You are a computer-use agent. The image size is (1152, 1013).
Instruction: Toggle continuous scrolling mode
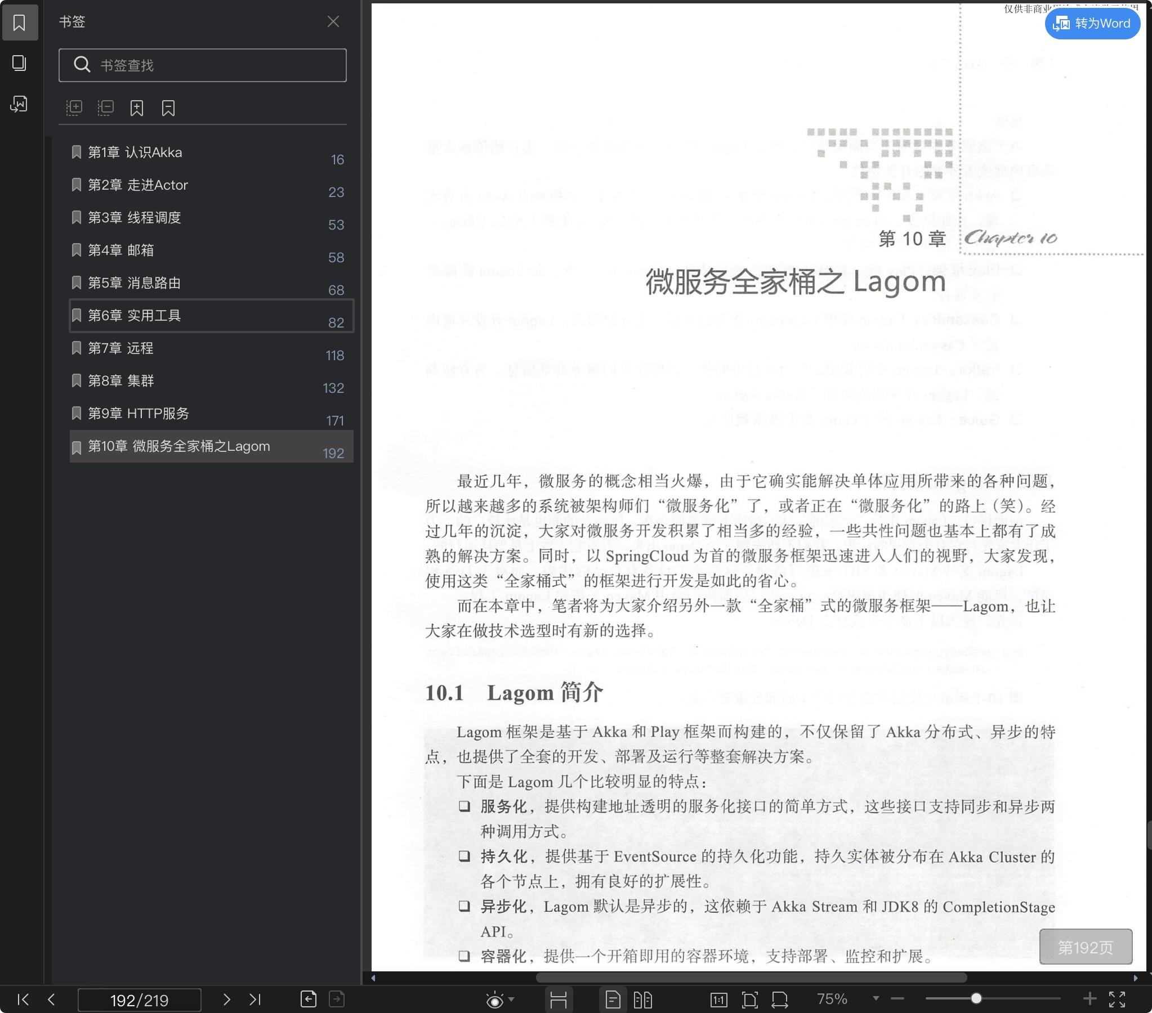coord(558,999)
